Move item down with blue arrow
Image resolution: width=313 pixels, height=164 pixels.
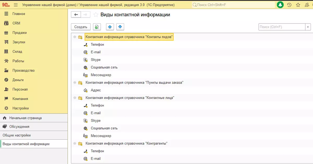tap(120, 27)
